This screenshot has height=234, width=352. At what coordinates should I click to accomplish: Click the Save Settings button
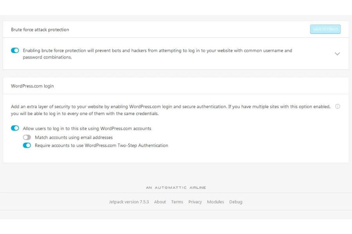coord(325,29)
